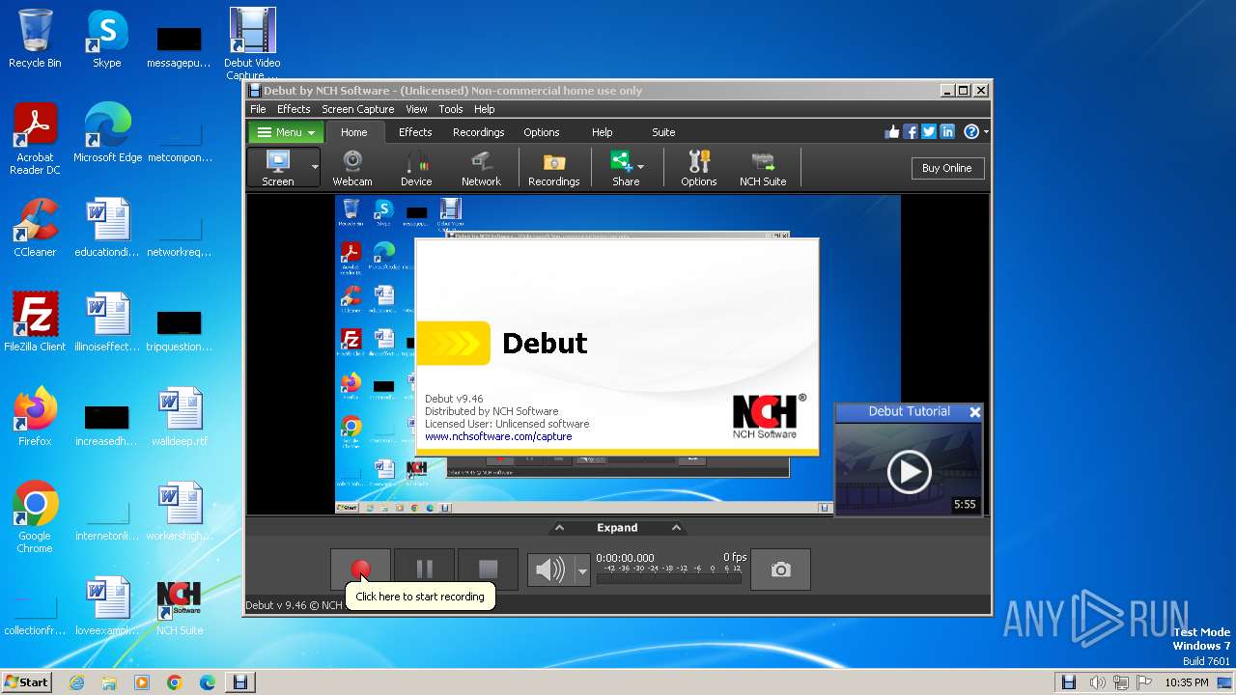Click the Windows Start button
The image size is (1236, 695).
coord(27,681)
